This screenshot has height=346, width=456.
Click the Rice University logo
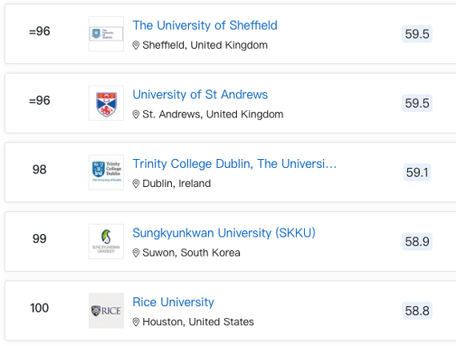pos(106,311)
